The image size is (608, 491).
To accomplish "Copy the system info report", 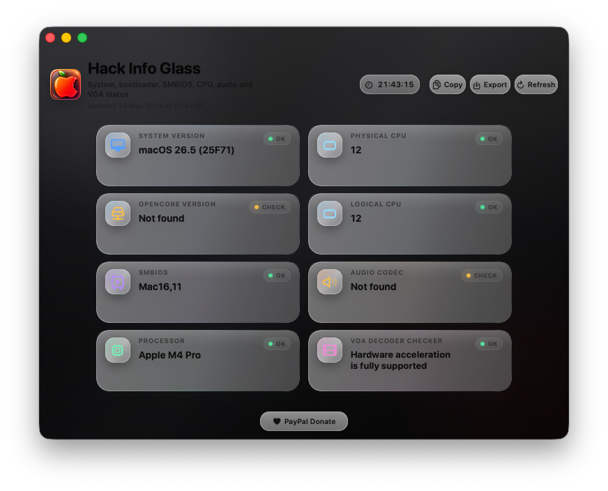I will click(448, 84).
